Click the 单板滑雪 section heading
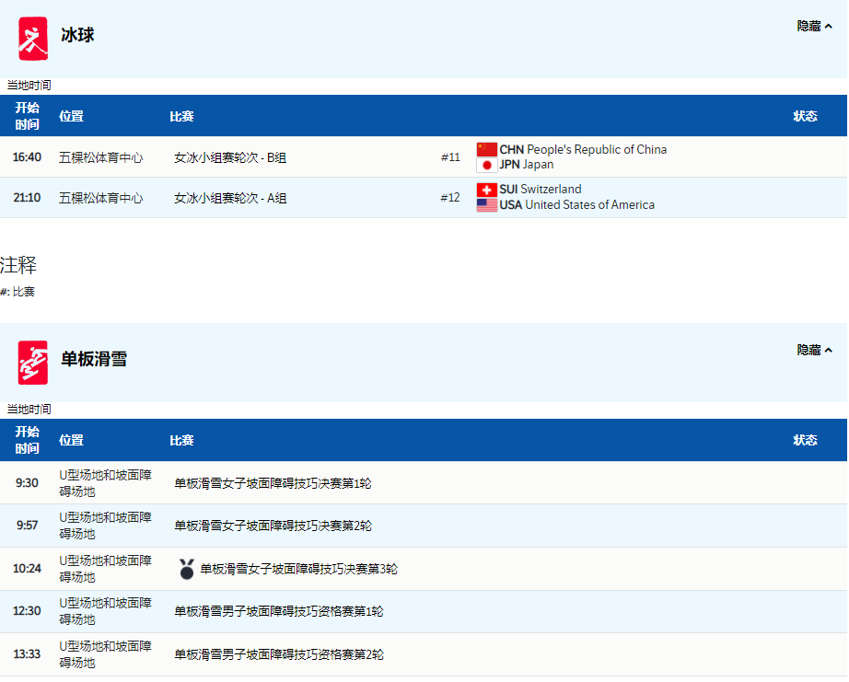Screen dimensions: 849x682 94,359
